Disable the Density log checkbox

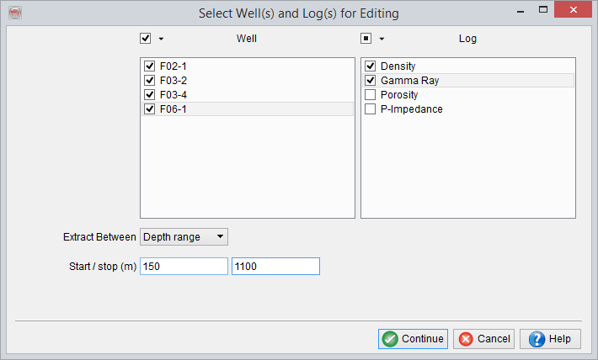pyautogui.click(x=371, y=66)
